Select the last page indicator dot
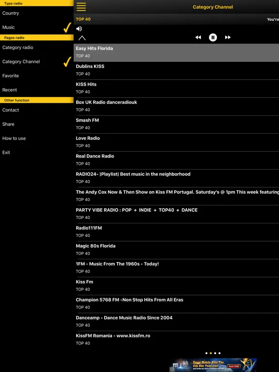This screenshot has height=372, width=279. pos(219,353)
